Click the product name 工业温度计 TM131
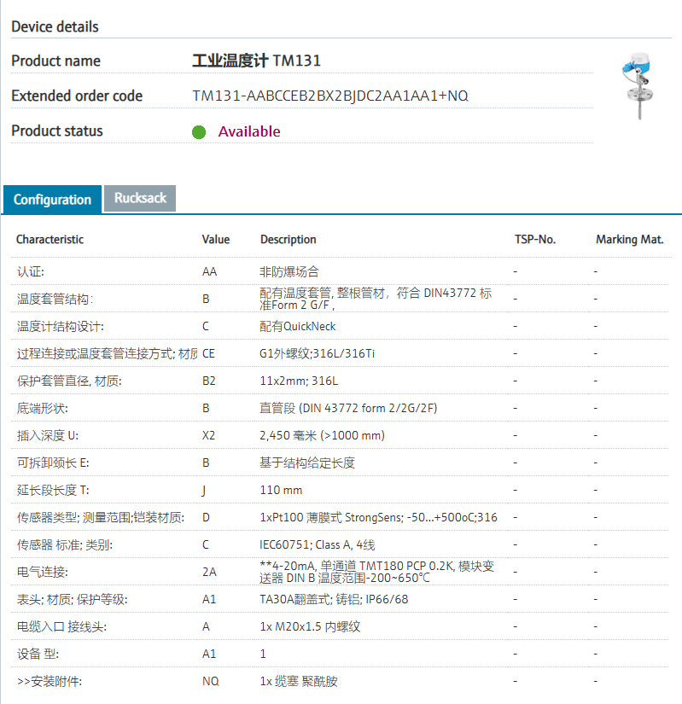 256,61
